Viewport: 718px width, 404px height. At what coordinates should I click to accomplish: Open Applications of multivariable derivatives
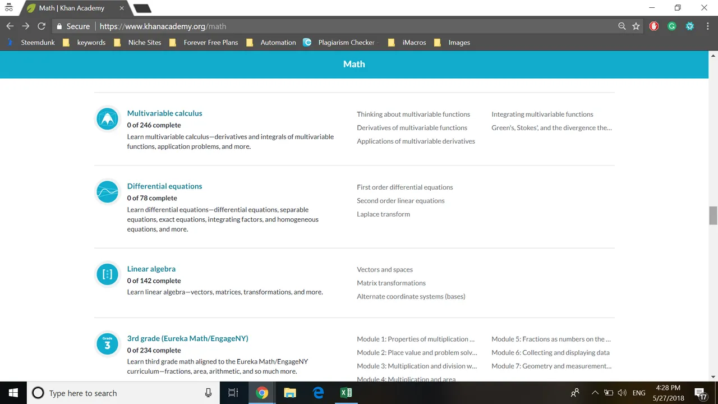pos(416,141)
